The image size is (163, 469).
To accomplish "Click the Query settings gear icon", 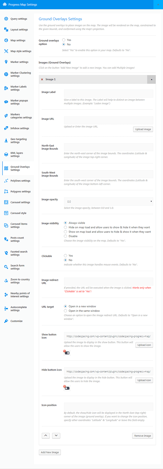I will [6, 19].
